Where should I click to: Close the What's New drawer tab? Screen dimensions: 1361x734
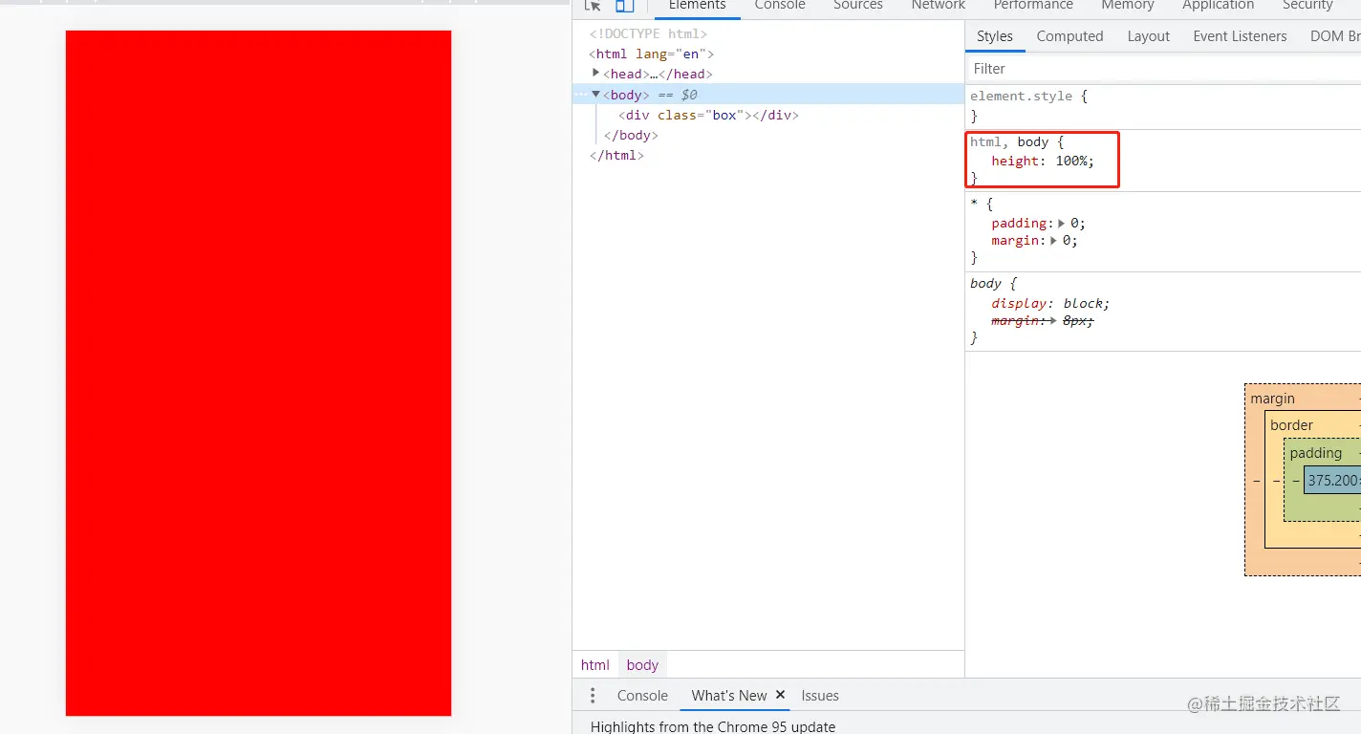click(x=780, y=695)
